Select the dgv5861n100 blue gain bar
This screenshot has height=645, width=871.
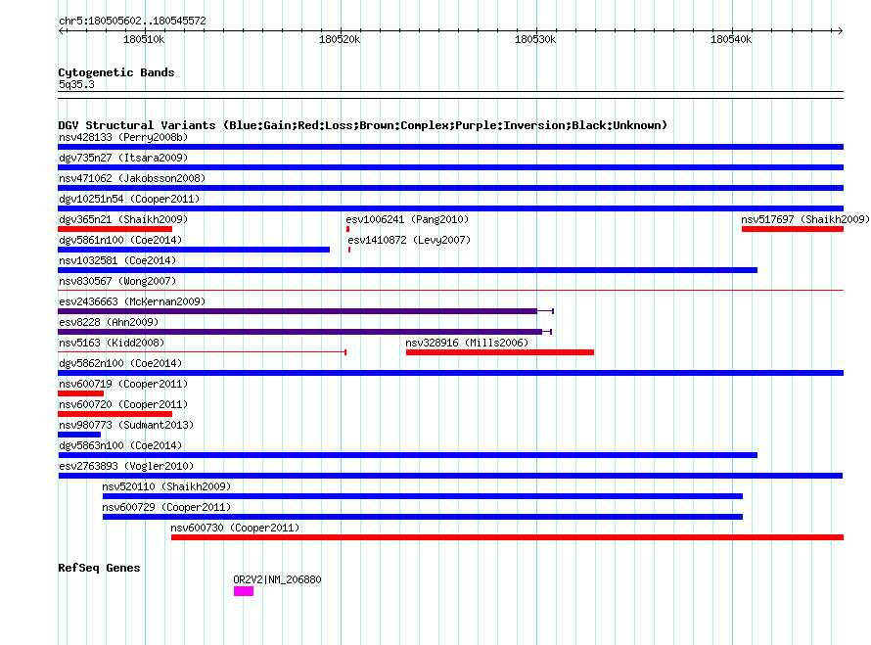pyautogui.click(x=194, y=250)
